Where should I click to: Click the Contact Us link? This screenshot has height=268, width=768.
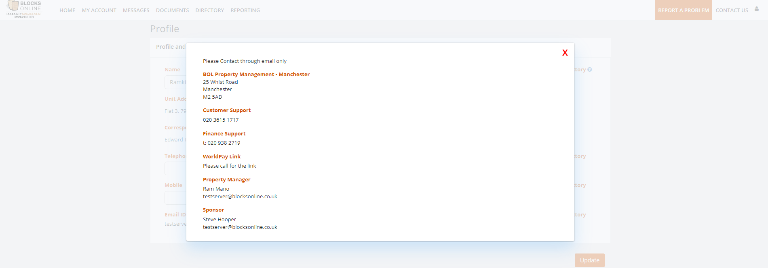(732, 10)
